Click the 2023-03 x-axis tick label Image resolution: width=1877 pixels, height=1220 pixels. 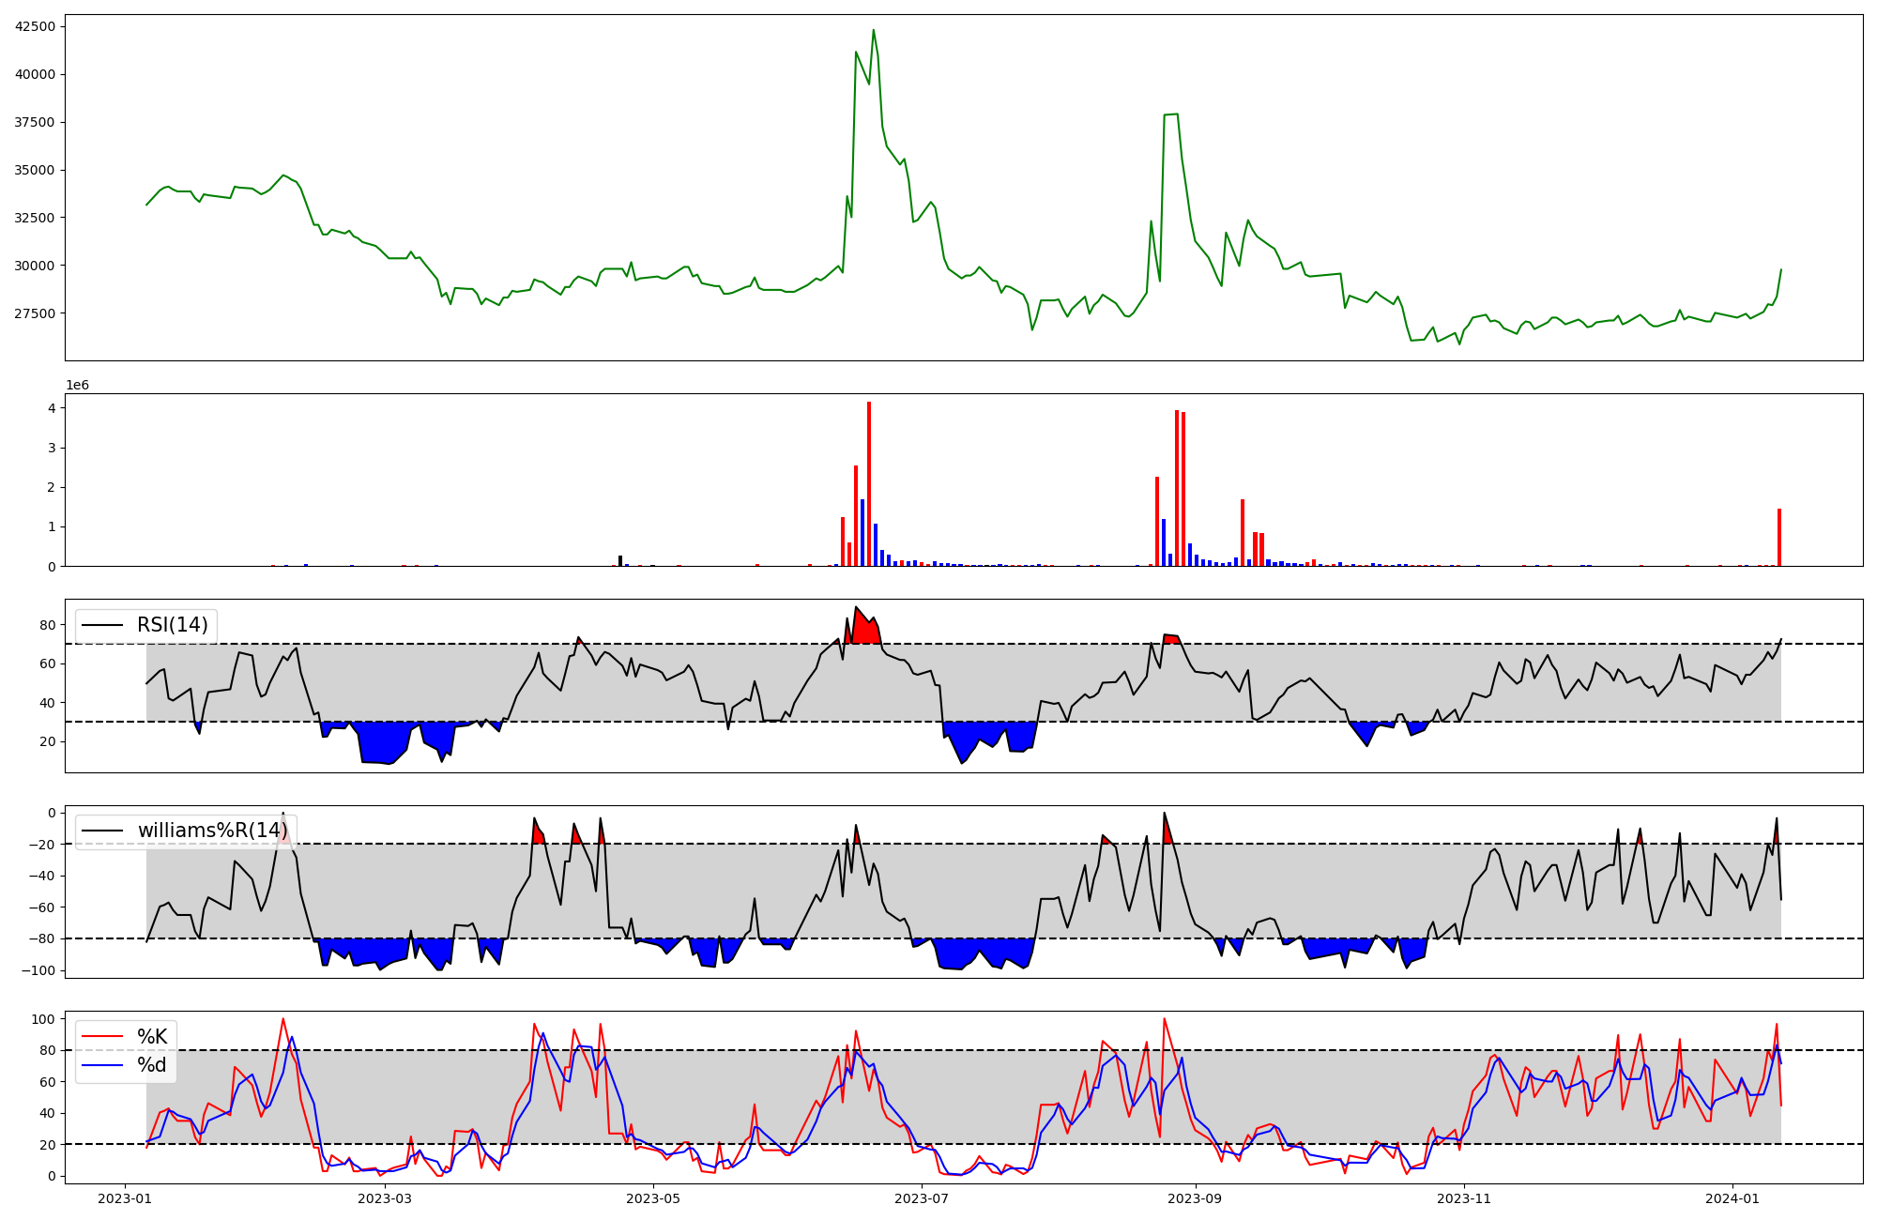(x=385, y=1198)
